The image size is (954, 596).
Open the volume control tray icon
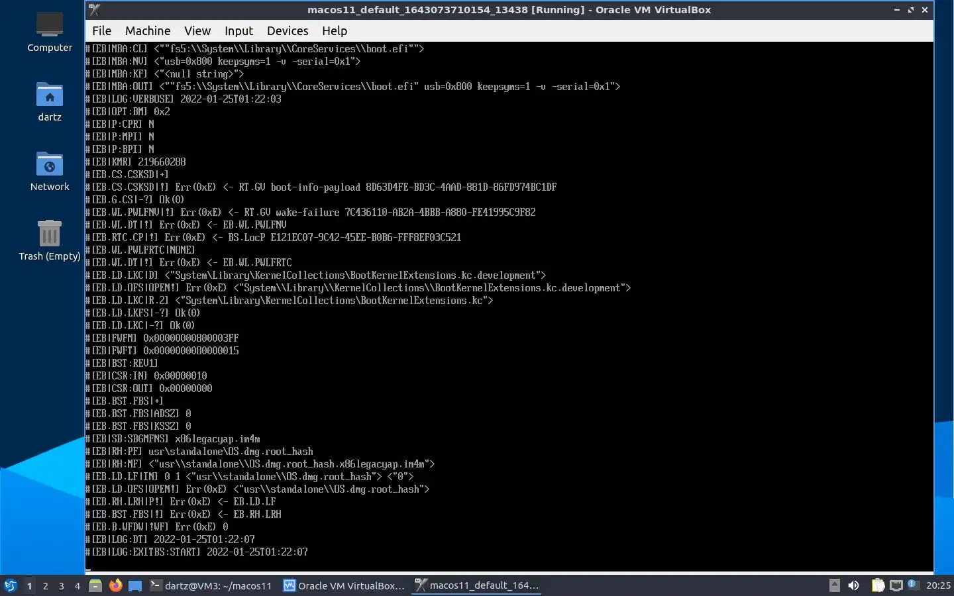click(x=854, y=585)
